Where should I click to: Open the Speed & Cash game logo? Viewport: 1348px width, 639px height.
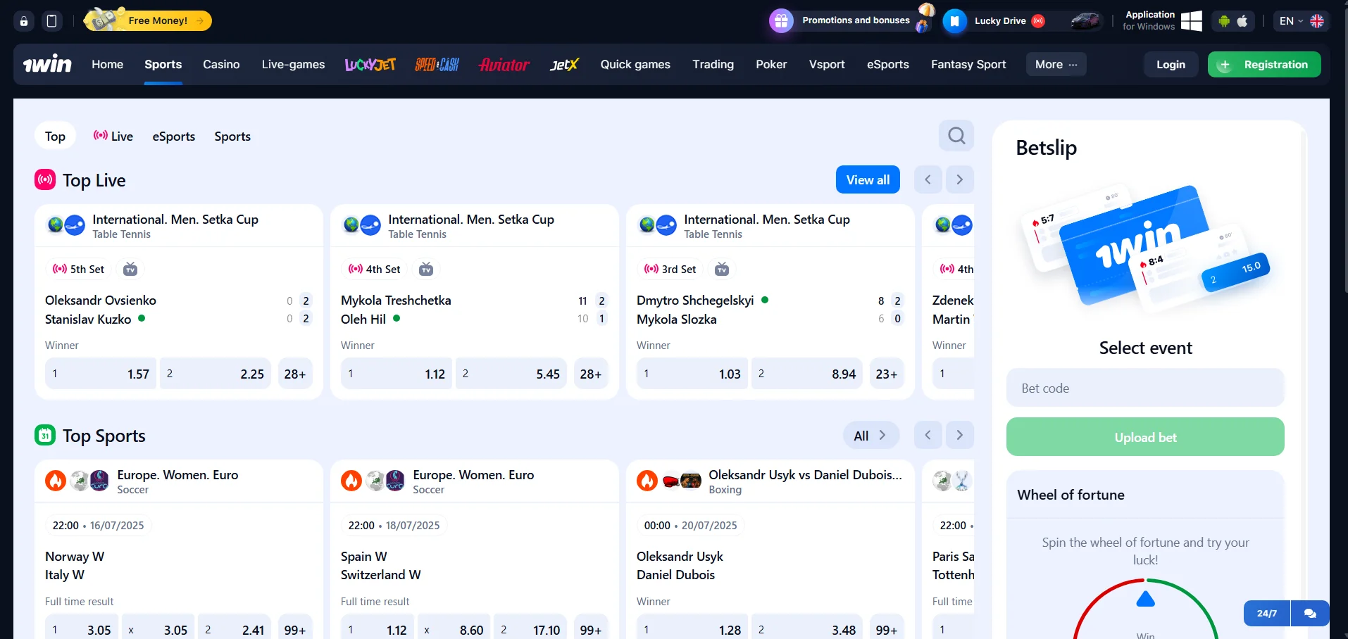coord(437,65)
